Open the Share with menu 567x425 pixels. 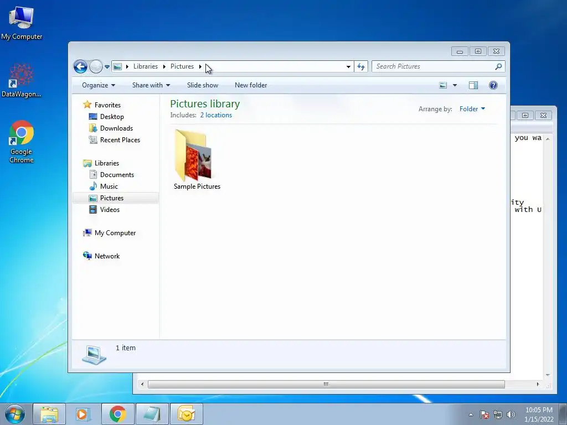click(x=151, y=85)
